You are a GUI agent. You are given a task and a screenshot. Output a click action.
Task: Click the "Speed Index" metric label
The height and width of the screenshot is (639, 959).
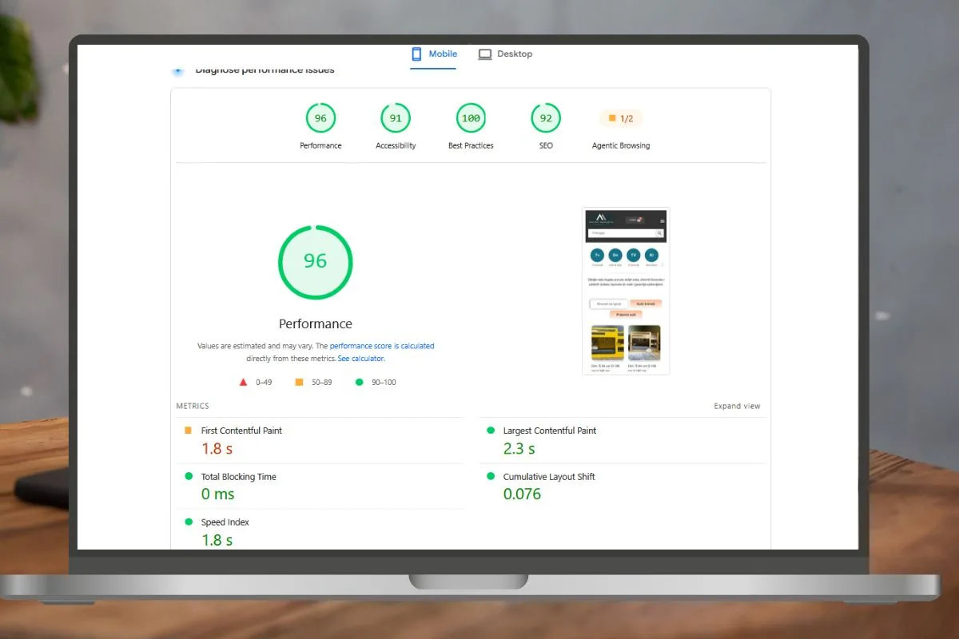point(225,522)
